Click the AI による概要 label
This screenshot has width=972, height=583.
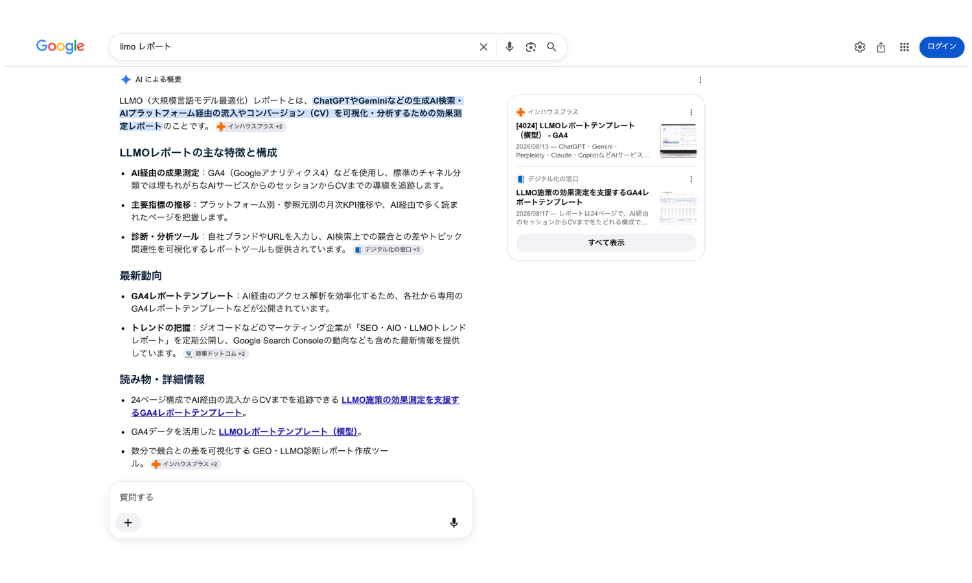click(x=158, y=80)
